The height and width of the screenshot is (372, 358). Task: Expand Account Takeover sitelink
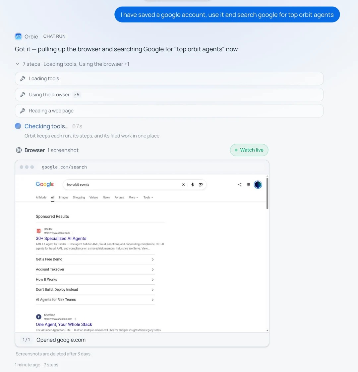[95, 269]
